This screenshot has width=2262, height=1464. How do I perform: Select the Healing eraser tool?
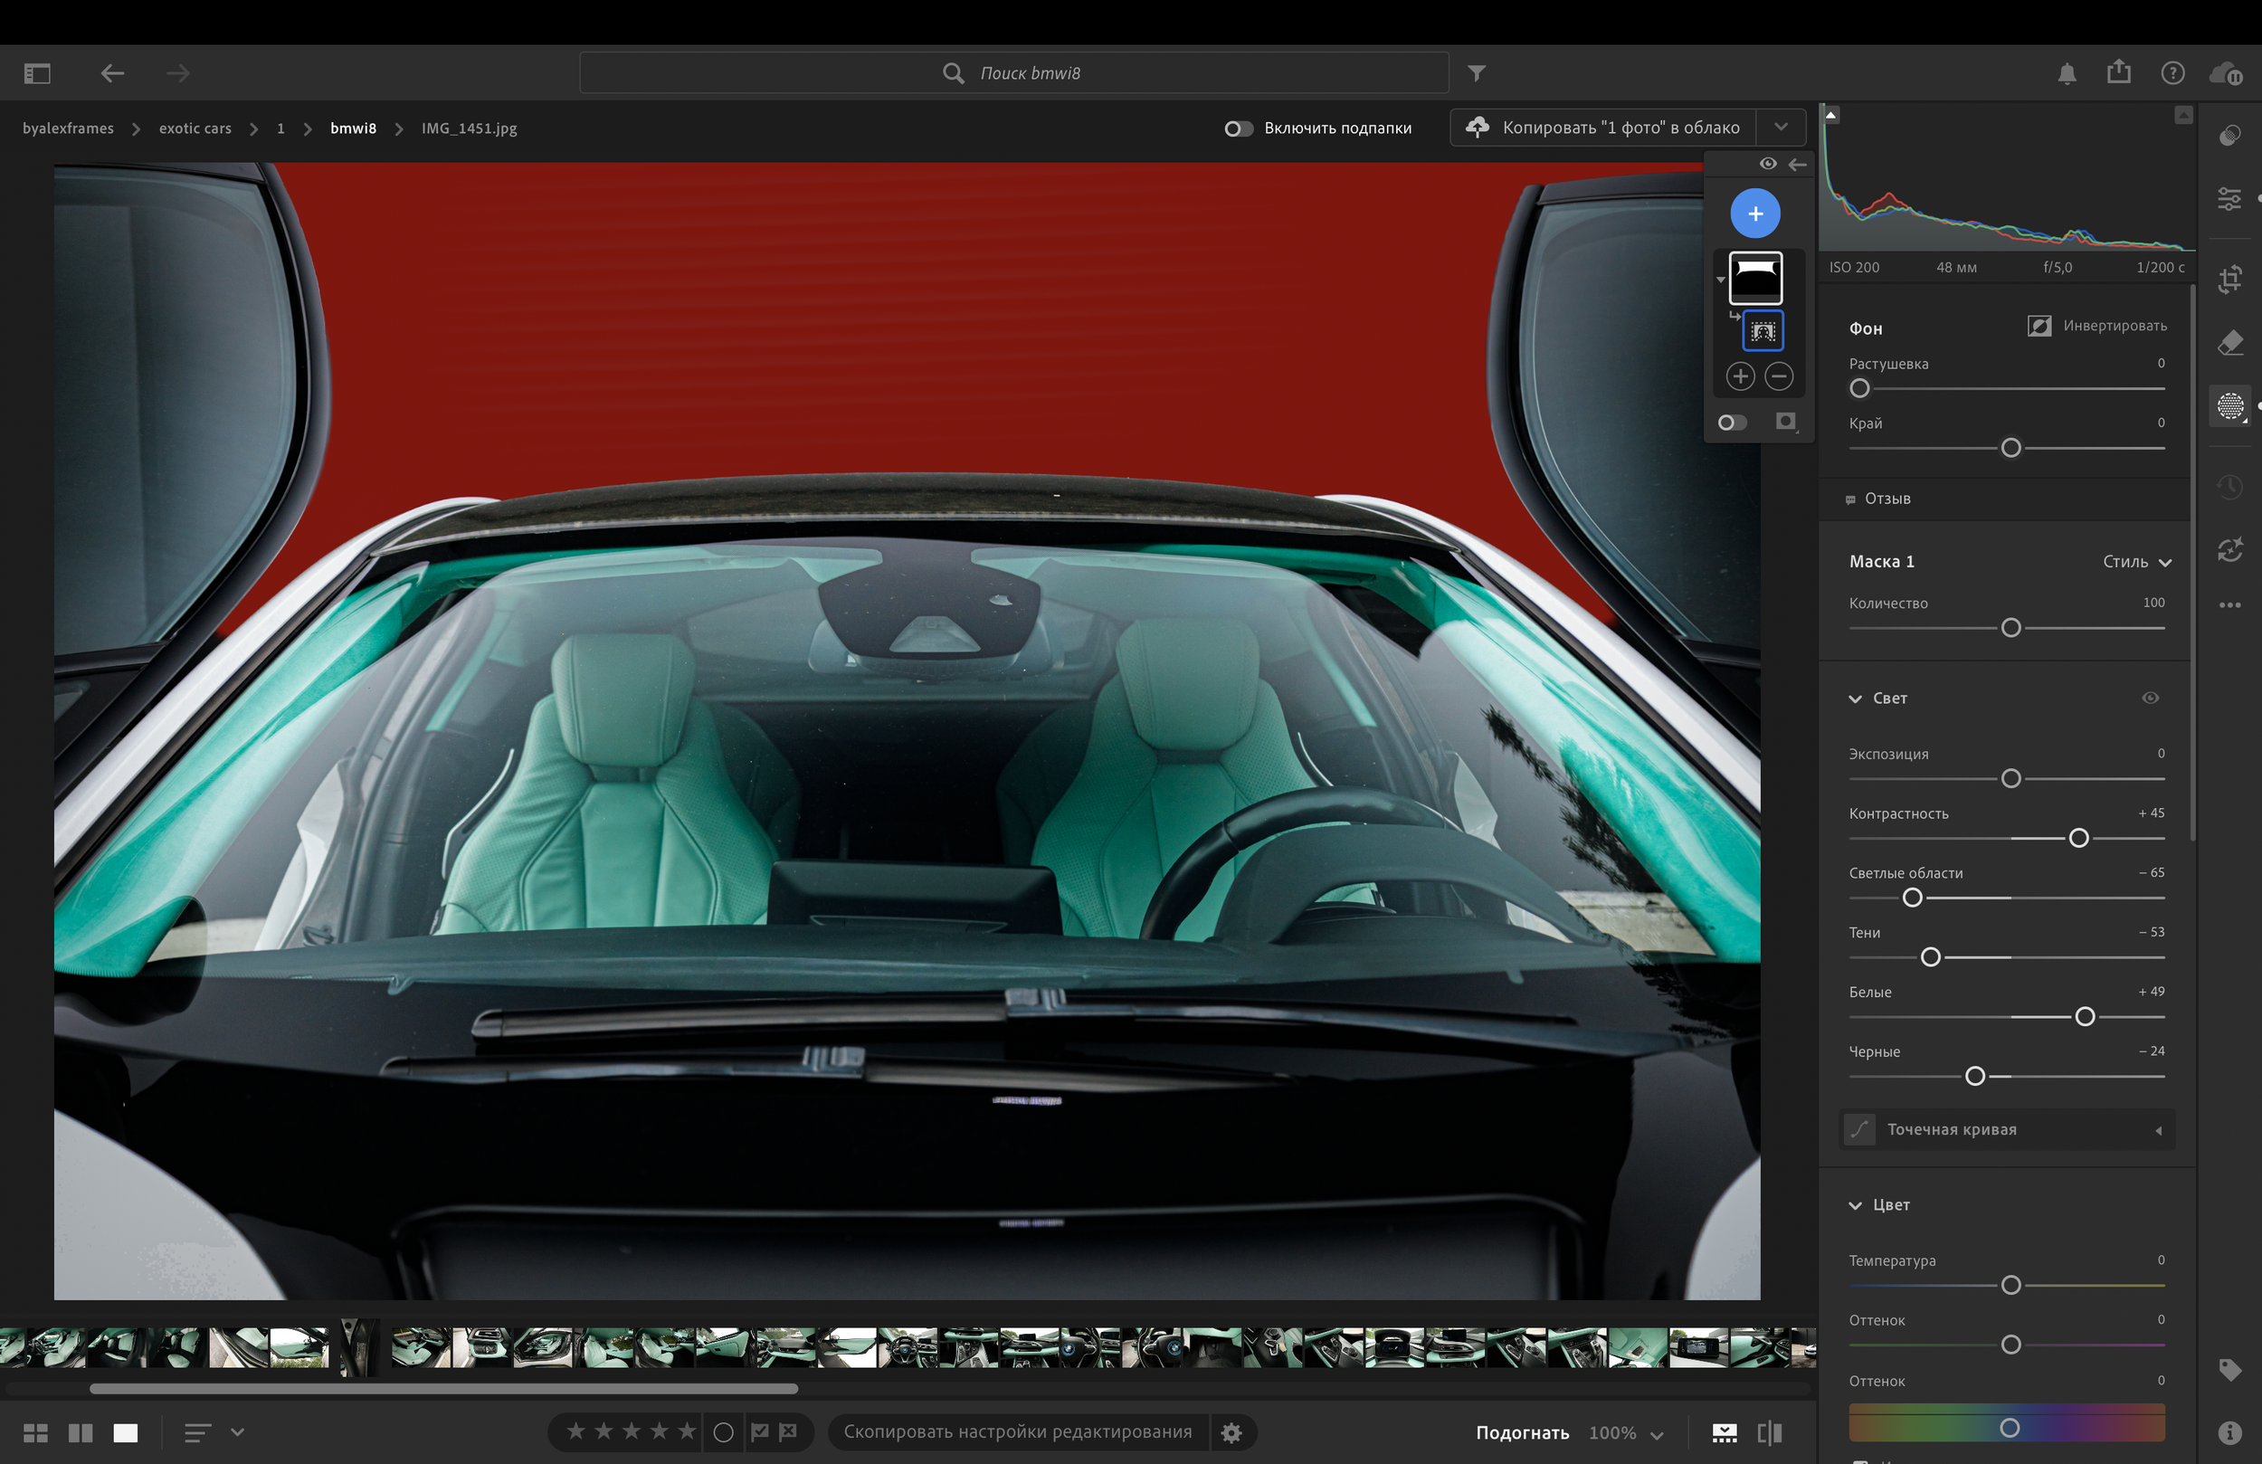point(2229,342)
